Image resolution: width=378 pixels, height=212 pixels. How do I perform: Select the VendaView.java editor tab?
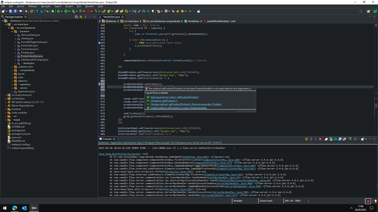111,17
